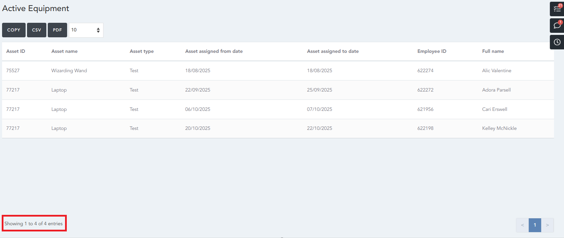Click the COPY export button
Screen dimensions: 564x238
tap(14, 30)
